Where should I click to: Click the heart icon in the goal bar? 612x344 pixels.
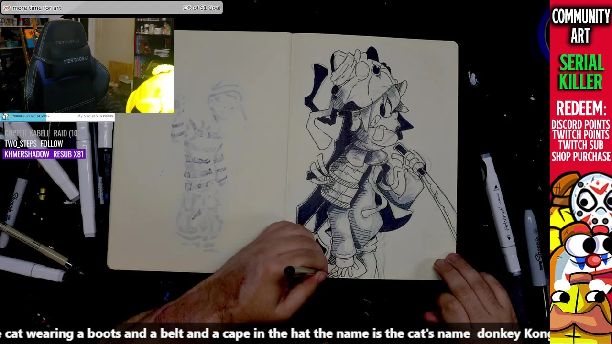point(7,8)
